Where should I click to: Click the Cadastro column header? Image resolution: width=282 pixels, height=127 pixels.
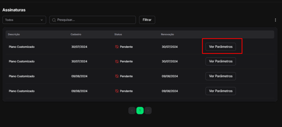click(76, 35)
